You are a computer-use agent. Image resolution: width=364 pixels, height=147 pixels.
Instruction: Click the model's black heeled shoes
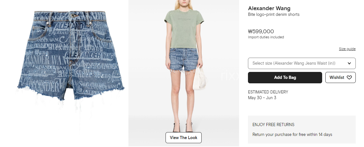pos(183,127)
